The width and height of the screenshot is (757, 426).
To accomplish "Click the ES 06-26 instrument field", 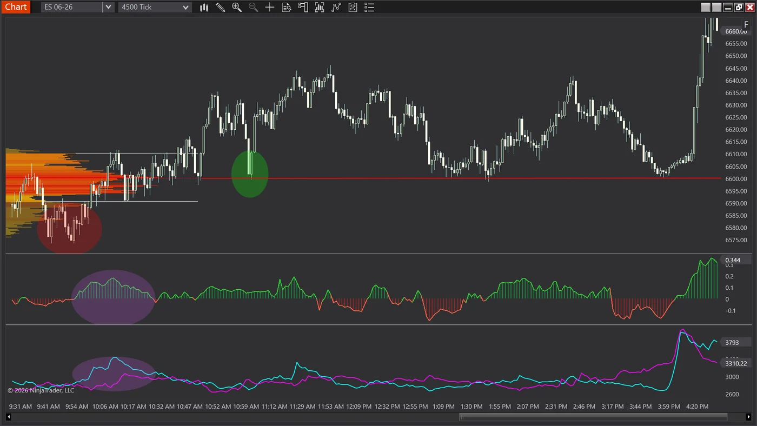I will (x=72, y=7).
